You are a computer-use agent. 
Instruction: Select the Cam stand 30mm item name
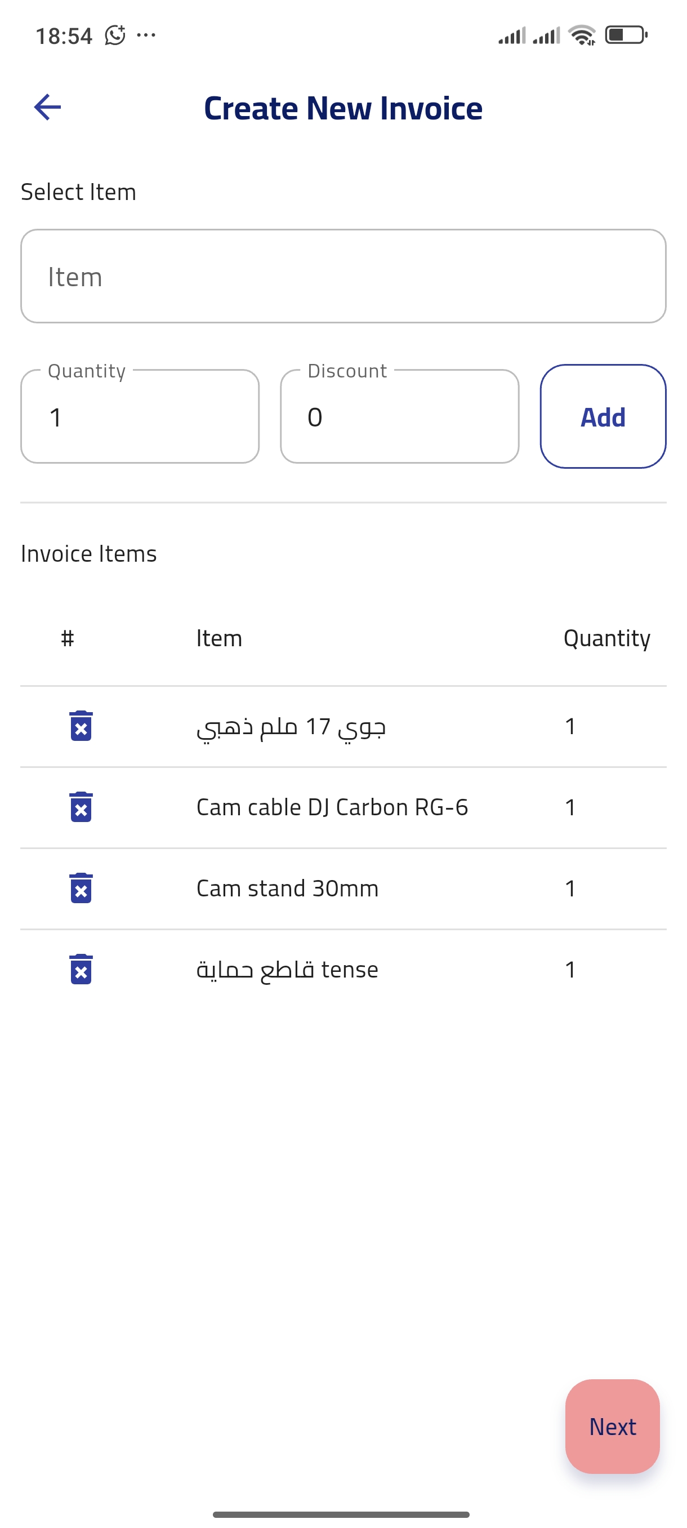click(288, 889)
